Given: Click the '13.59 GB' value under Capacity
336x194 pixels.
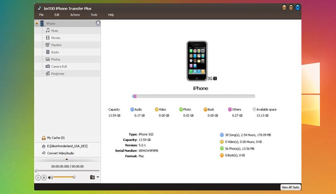Looking at the screenshot, I should 115,115.
